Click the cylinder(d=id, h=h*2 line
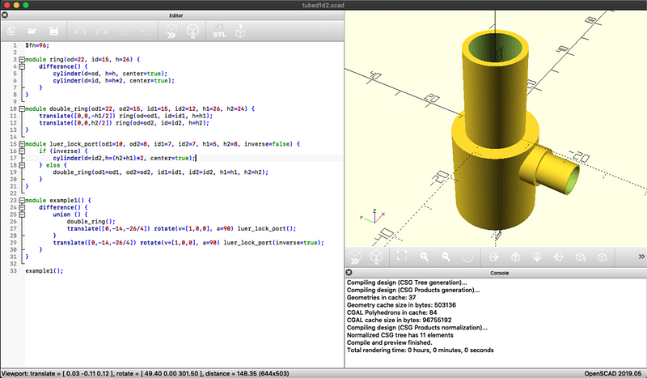647x378 pixels. (x=113, y=81)
